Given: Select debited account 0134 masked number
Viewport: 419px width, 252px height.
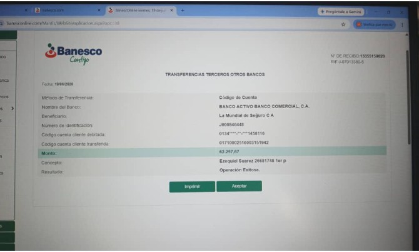Looking at the screenshot, I should (242, 134).
